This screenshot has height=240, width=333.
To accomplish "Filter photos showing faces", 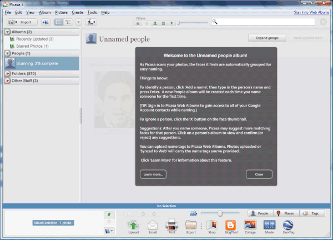I will coord(155,23).
